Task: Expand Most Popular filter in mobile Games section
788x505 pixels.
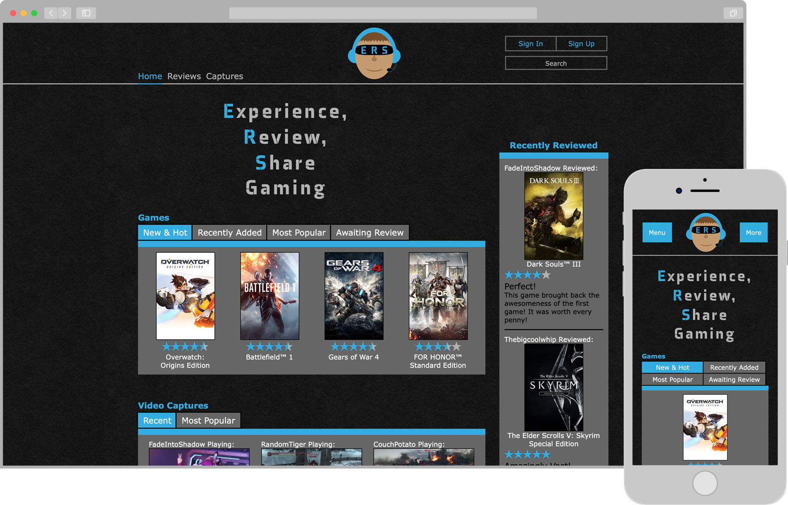Action: (672, 379)
